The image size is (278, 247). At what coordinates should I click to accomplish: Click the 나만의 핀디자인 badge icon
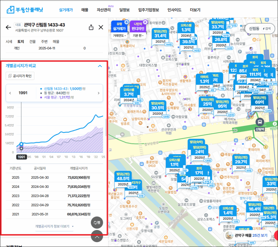coord(145,22)
